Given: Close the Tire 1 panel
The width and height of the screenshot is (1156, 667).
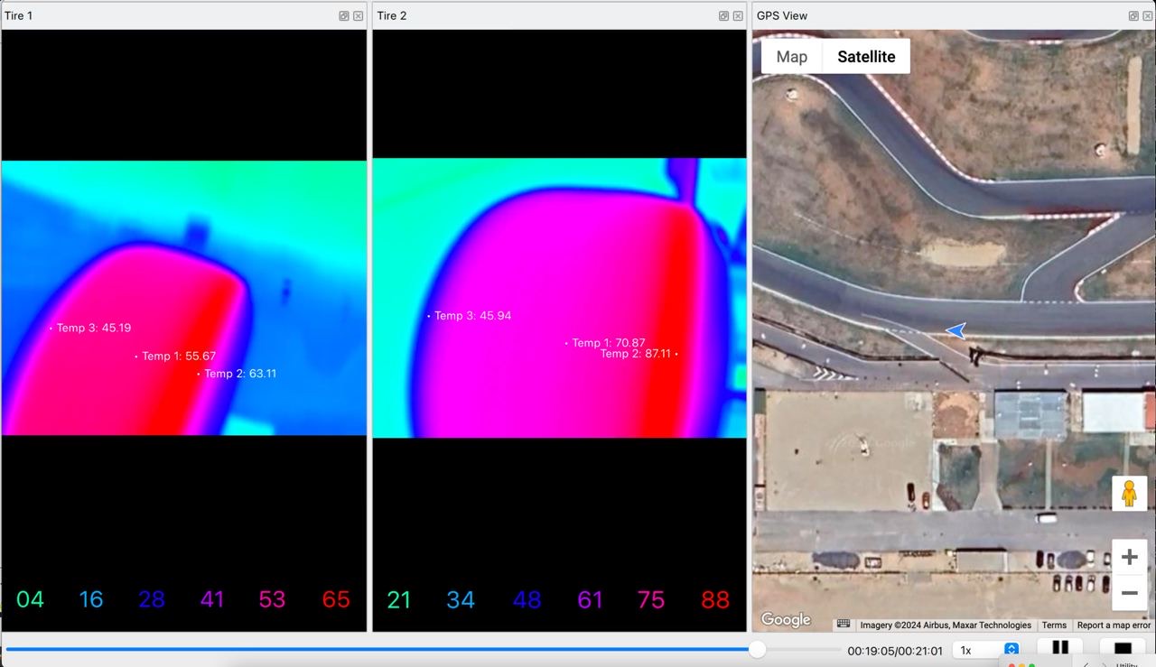Looking at the screenshot, I should 359,16.
